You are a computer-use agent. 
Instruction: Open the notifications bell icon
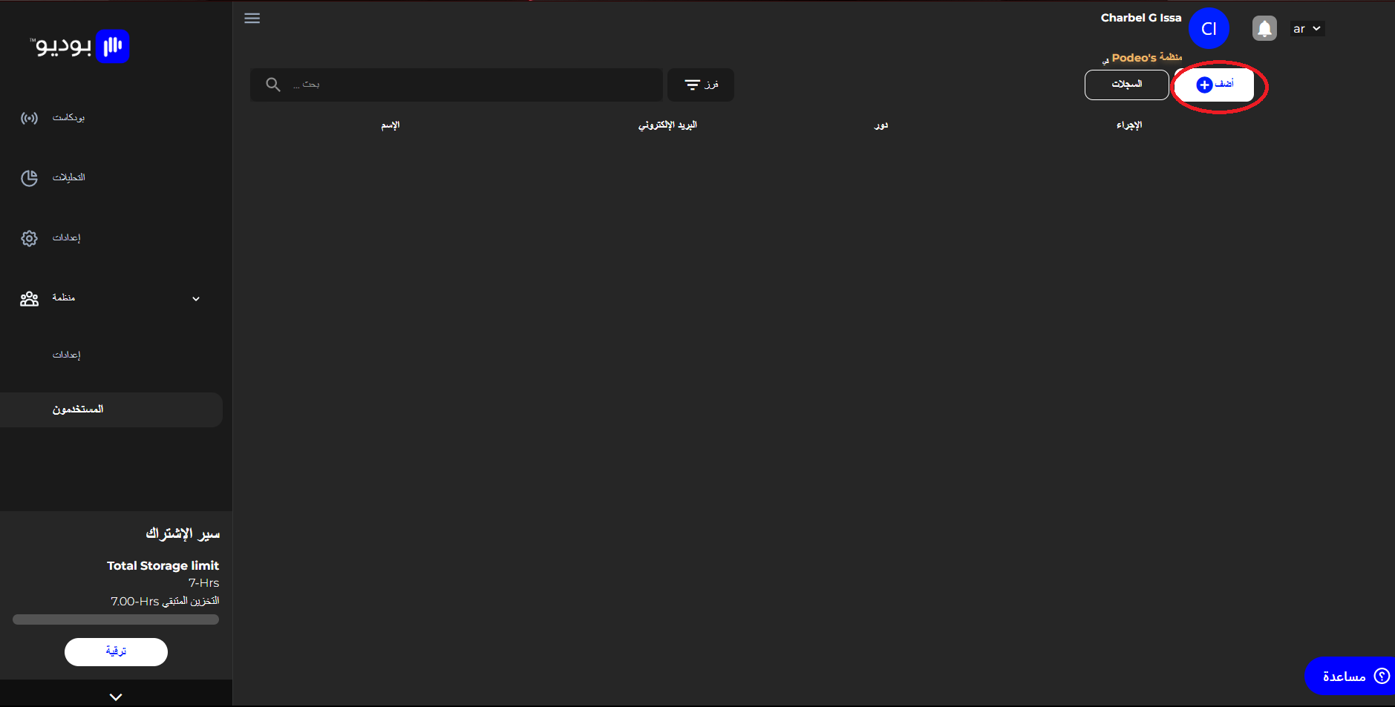point(1264,29)
